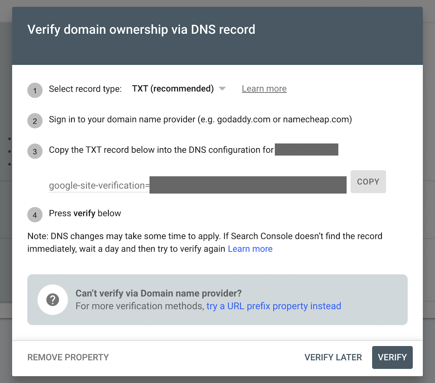Viewport: 435px width, 383px height.
Task: Click the redacted verification token value
Action: (x=248, y=185)
